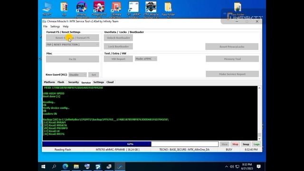Viewport: 304px width, 171px height.
Task: Click MT6765 eMMC status bar entry
Action: click(x=117, y=150)
